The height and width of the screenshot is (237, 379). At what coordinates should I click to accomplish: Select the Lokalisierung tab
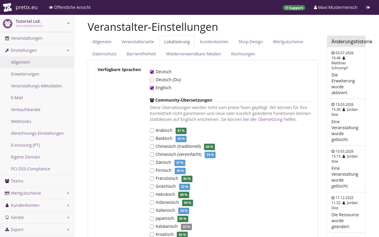point(177,42)
